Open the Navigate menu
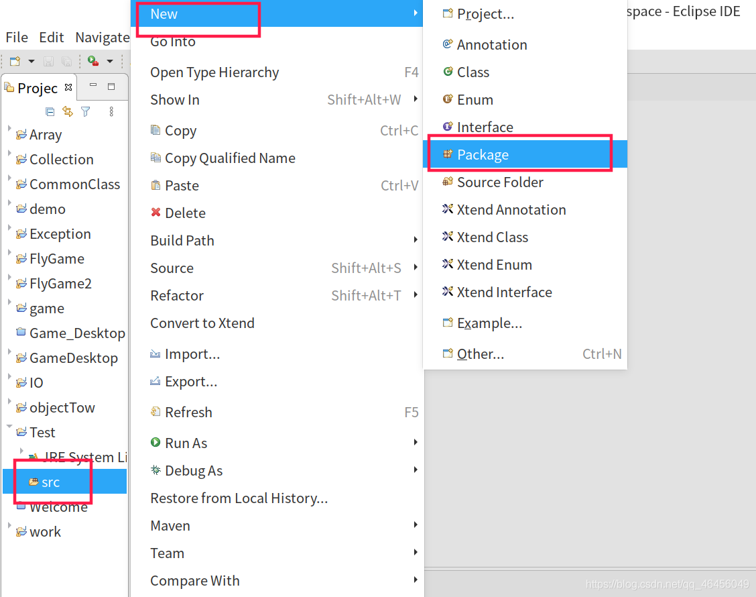 [x=103, y=37]
